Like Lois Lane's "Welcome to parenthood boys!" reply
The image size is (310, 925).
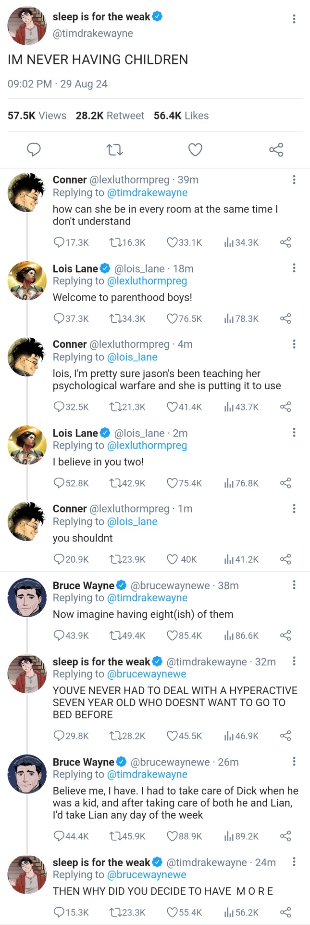click(x=172, y=318)
